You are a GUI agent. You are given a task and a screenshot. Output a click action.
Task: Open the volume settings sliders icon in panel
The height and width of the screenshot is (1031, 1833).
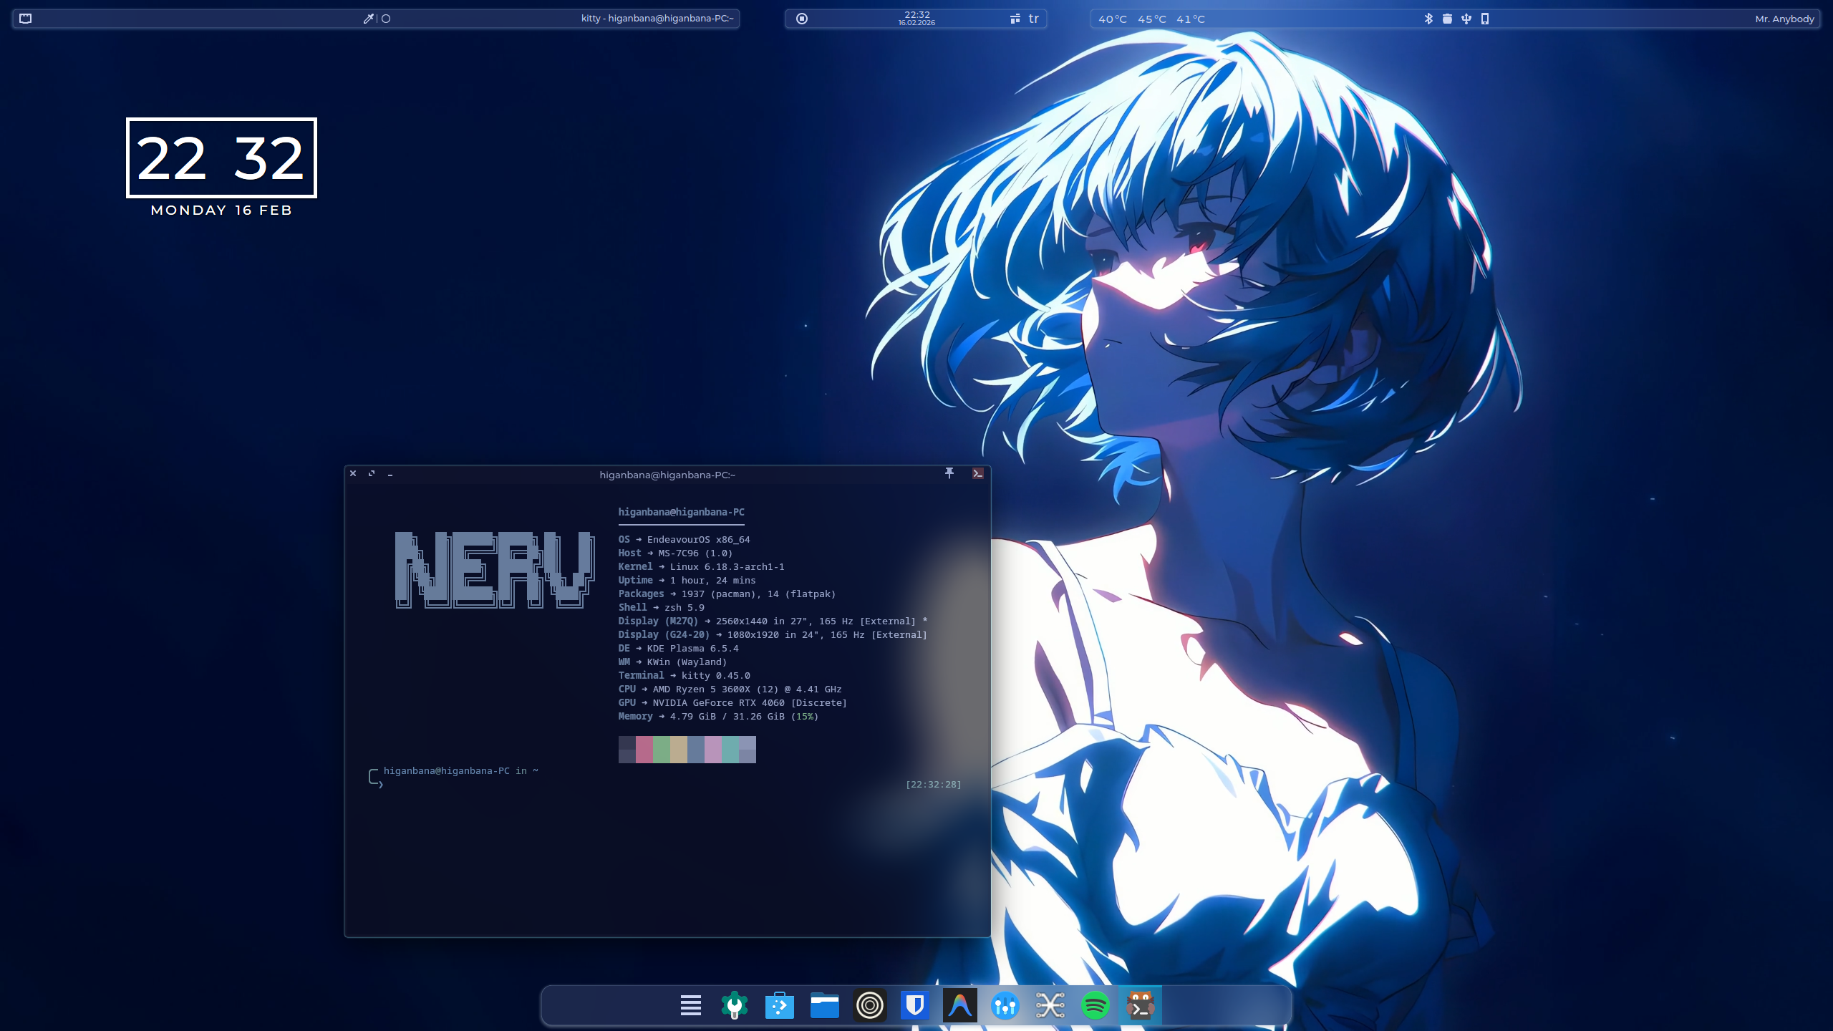pos(1015,19)
